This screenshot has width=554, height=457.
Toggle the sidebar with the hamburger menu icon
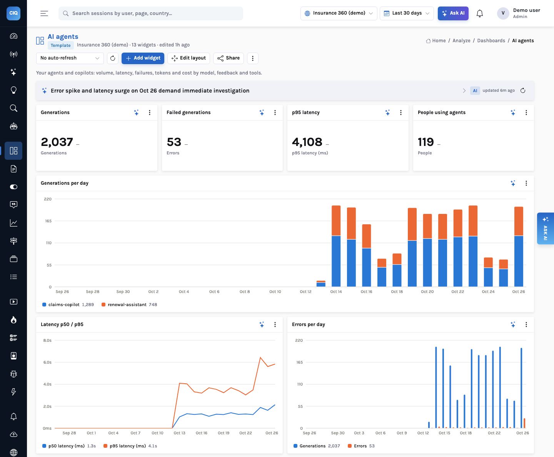(x=44, y=13)
